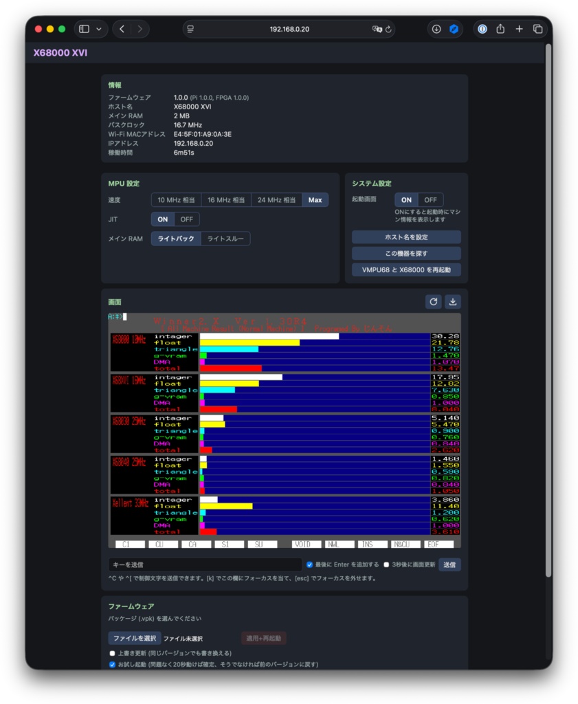Click the Share icon in Safari toolbar
The width and height of the screenshot is (578, 704).
[500, 29]
